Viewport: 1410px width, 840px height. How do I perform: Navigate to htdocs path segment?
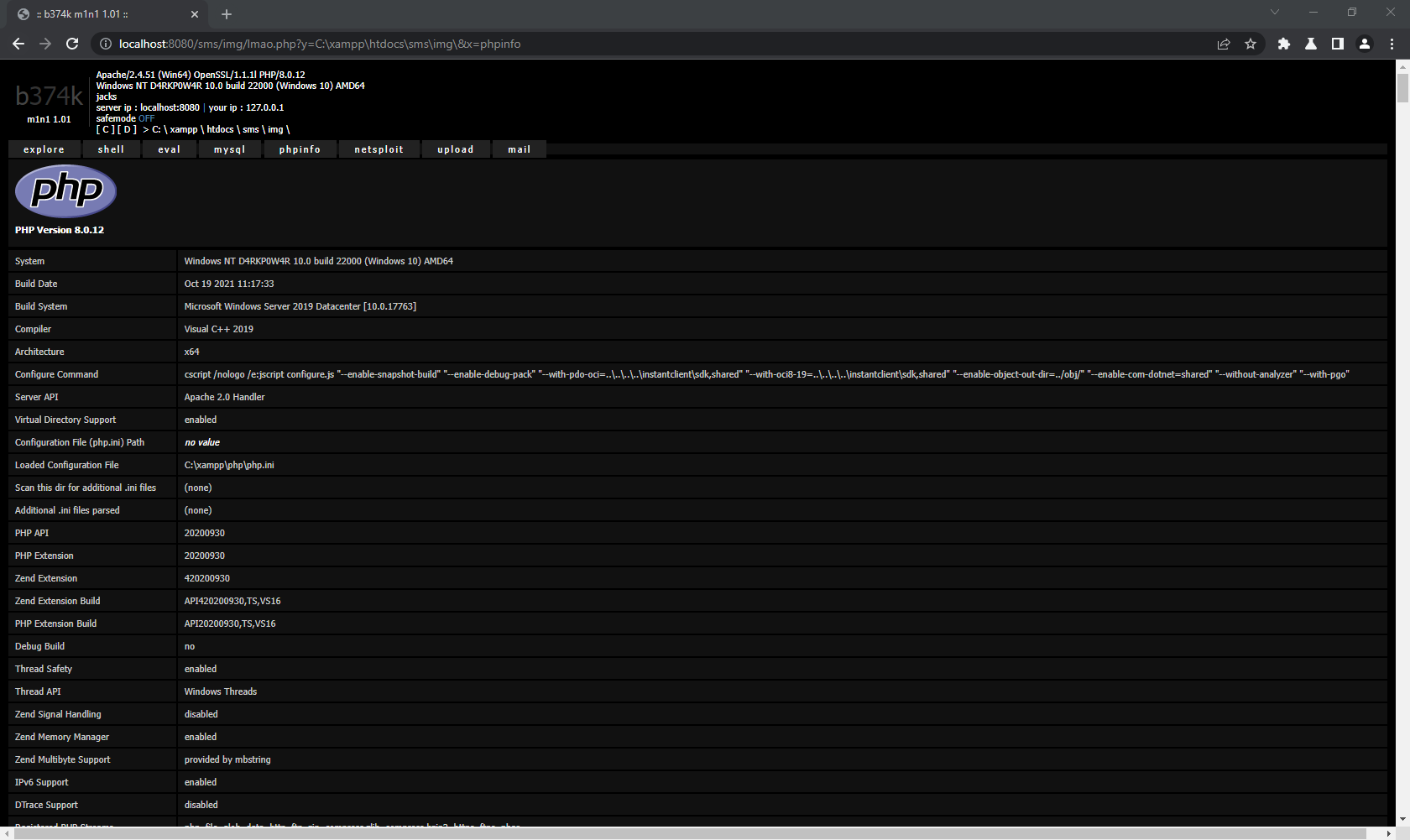click(x=221, y=129)
